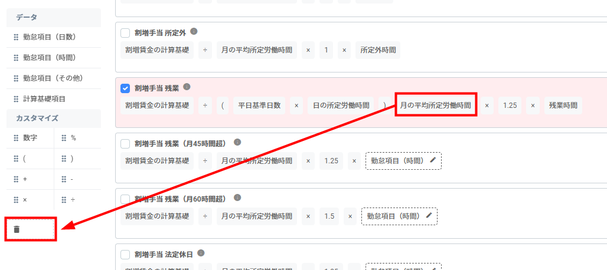The image size is (607, 270).
Task: Check the 割増手当 残業(月60時間超) checkbox
Action: [x=125, y=199]
